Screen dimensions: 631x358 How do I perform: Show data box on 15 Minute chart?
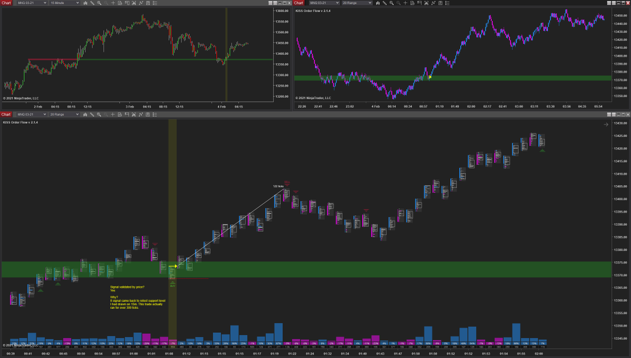click(120, 3)
